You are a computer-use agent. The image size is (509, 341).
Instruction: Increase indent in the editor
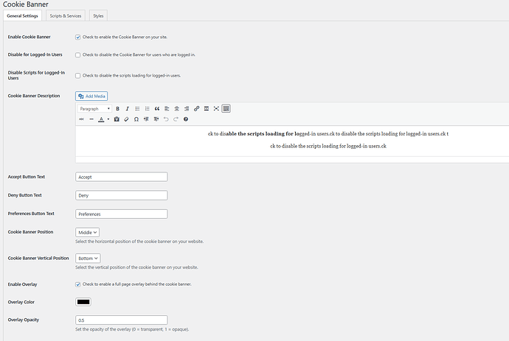pyautogui.click(x=156, y=119)
